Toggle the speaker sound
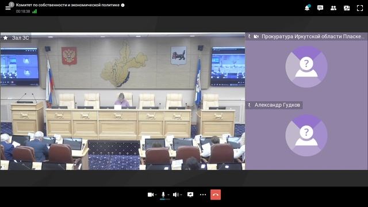Image resolution: width=368 pixels, height=207 pixels. [175, 194]
